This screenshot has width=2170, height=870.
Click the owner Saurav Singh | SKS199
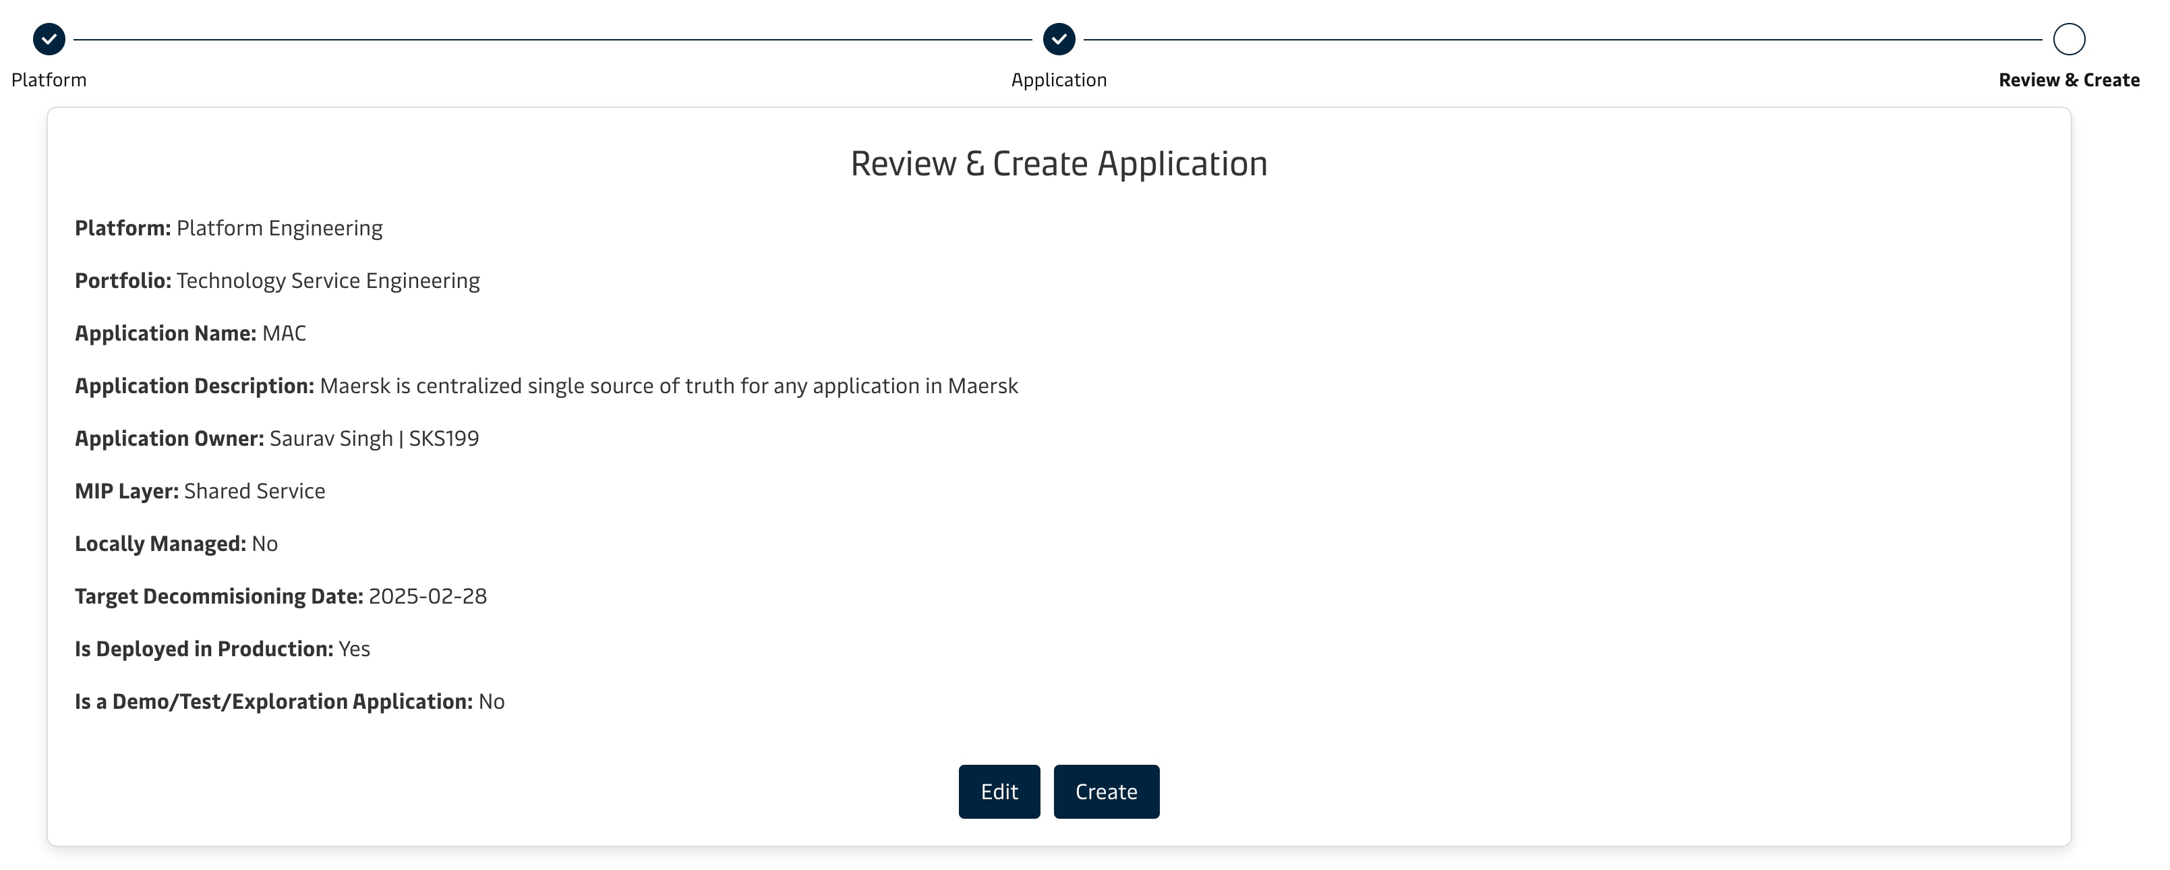(374, 439)
